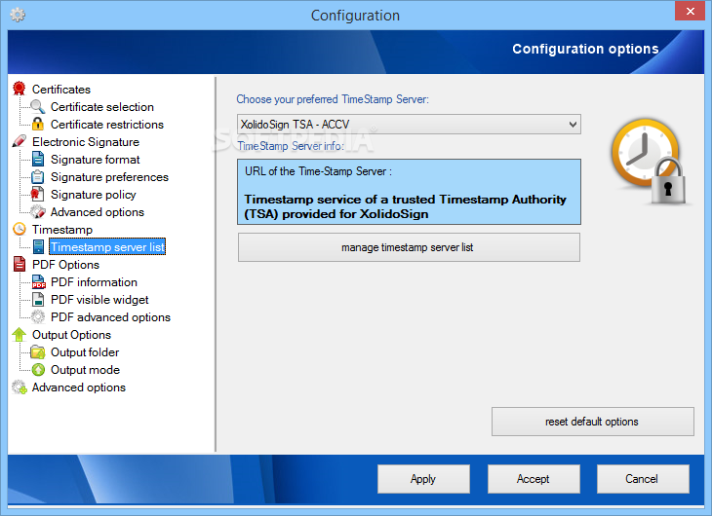Click the gears icon beside bottom Advanced options
The image size is (712, 516).
[20, 387]
